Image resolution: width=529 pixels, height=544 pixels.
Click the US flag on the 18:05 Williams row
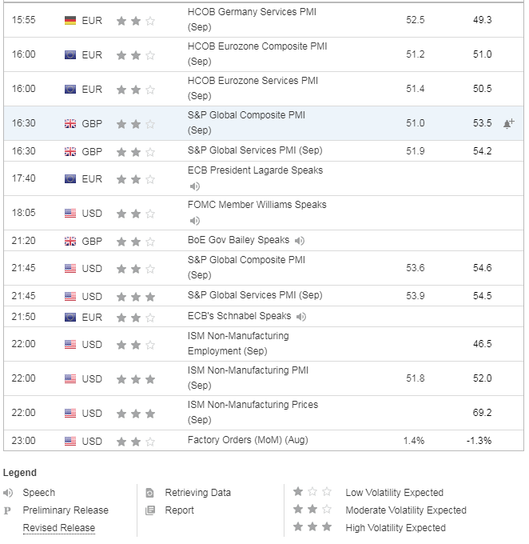coord(70,213)
